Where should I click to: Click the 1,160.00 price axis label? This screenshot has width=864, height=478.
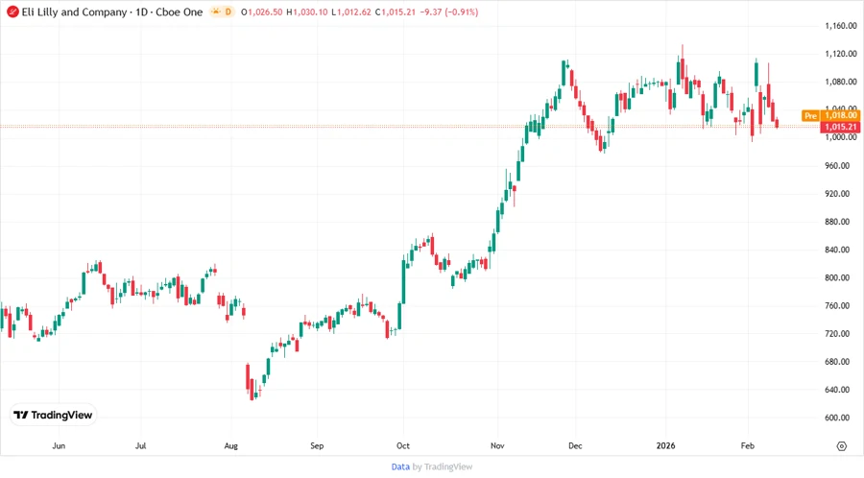coord(841,26)
